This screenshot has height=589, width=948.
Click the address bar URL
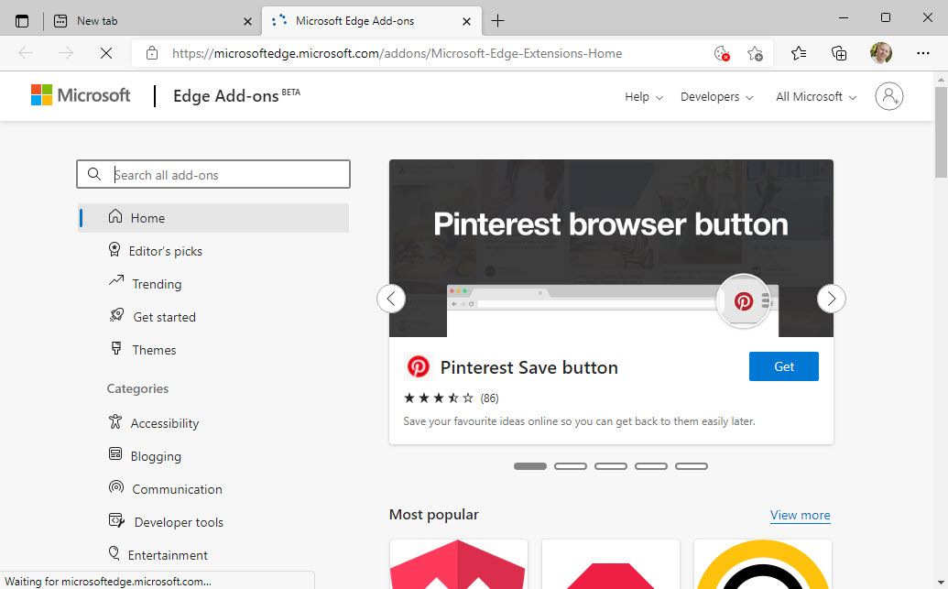click(x=397, y=53)
